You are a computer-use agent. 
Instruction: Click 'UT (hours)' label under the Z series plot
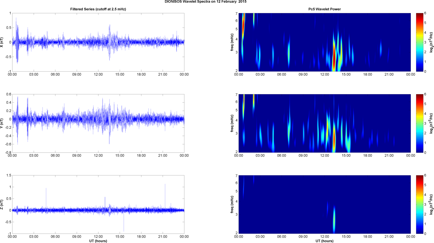[98, 241]
